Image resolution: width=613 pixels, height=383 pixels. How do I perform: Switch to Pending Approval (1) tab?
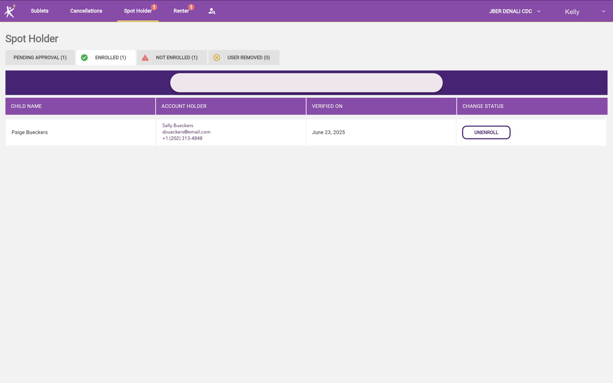tap(40, 58)
